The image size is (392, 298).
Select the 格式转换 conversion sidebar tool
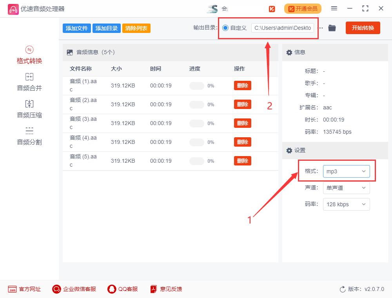pyautogui.click(x=29, y=56)
